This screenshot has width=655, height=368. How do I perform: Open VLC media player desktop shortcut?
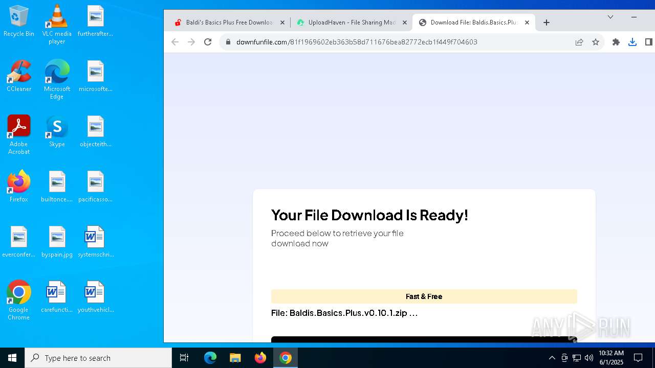pos(57,24)
